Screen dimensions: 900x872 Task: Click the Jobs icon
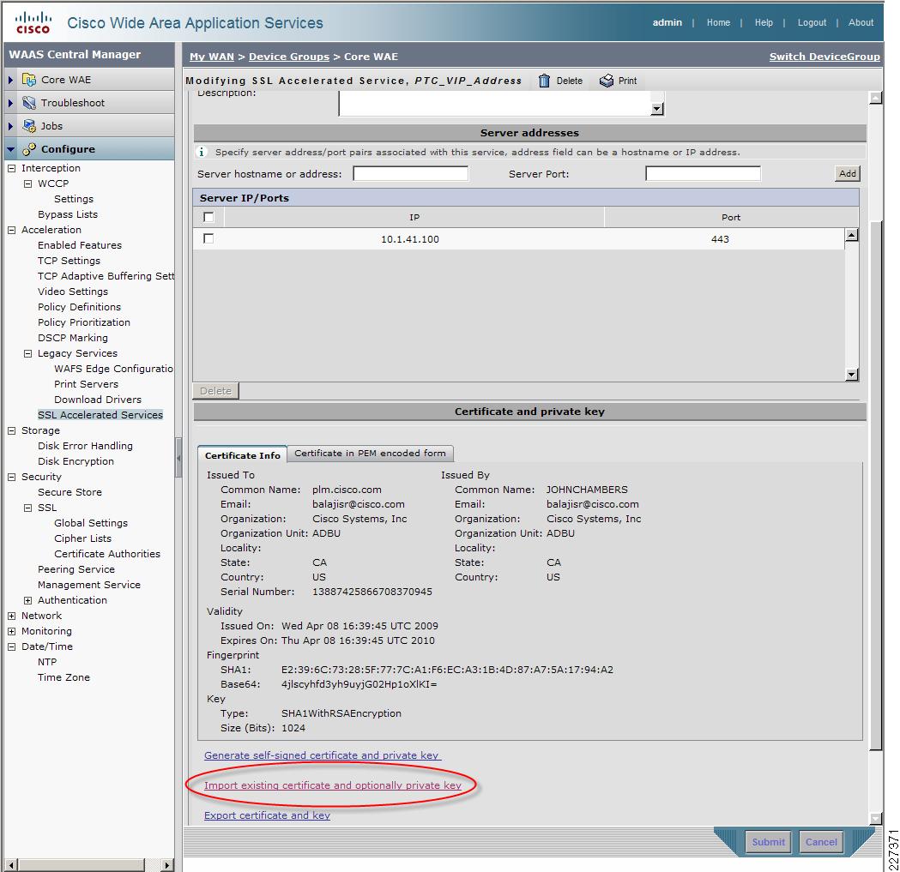[28, 126]
